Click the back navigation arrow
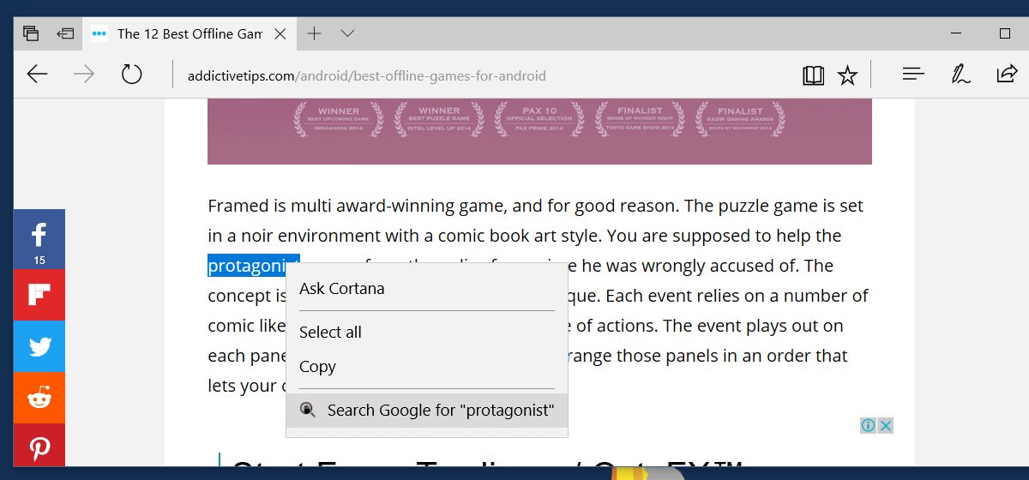The width and height of the screenshot is (1029, 480). coord(37,75)
